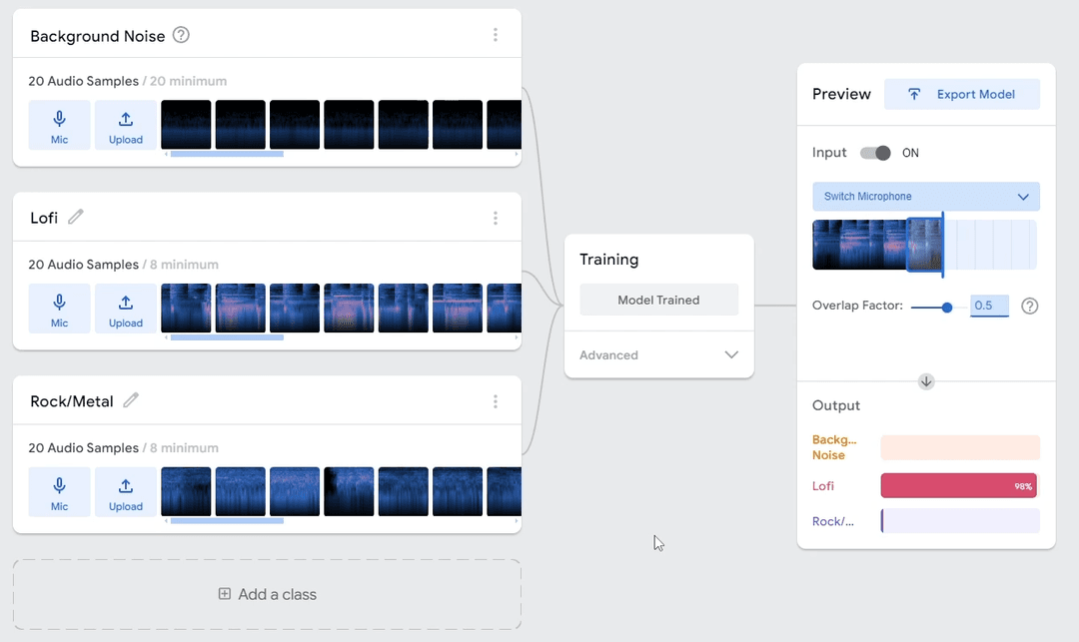Select first Rock/Metal audio sample thumbnail

click(x=186, y=491)
